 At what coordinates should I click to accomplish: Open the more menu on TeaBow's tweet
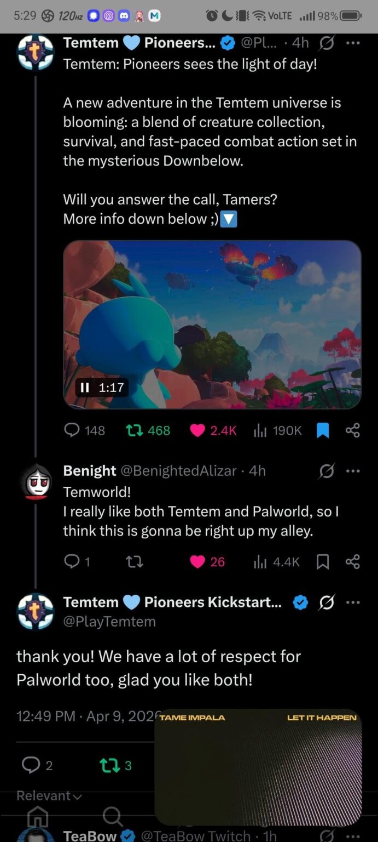[353, 835]
